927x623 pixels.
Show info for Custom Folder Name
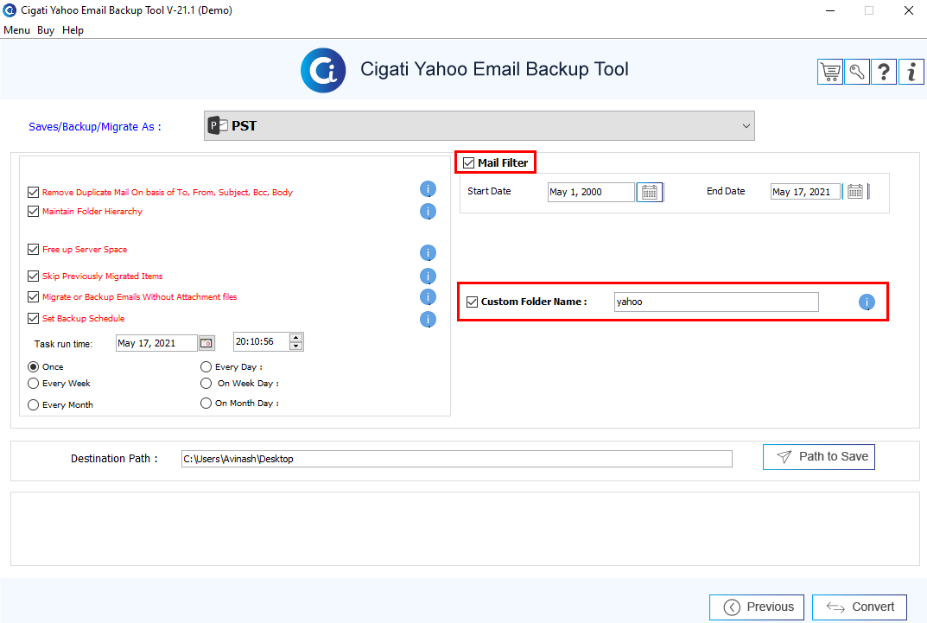point(867,302)
